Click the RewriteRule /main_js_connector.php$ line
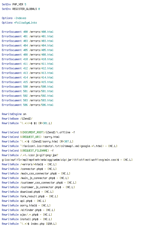 (x=35, y=178)
